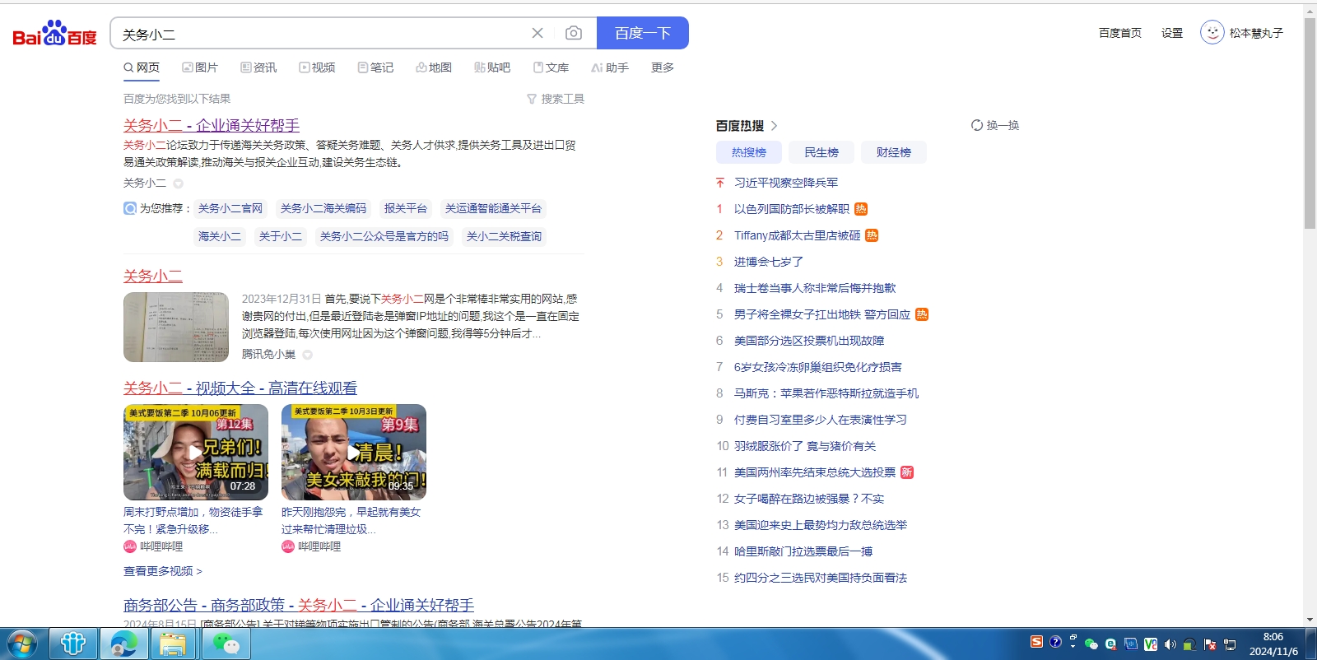The image size is (1317, 660).
Task: Open hot search Tiffany成都太古里店被砸
Action: click(x=798, y=235)
